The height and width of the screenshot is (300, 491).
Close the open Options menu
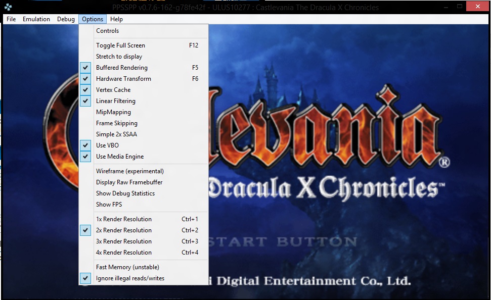(x=93, y=19)
